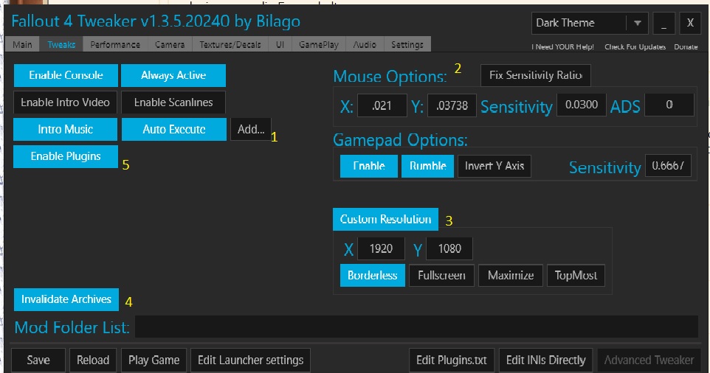Click Fix Sensitivity Ratio button
Image resolution: width=710 pixels, height=373 pixels.
[x=536, y=75]
